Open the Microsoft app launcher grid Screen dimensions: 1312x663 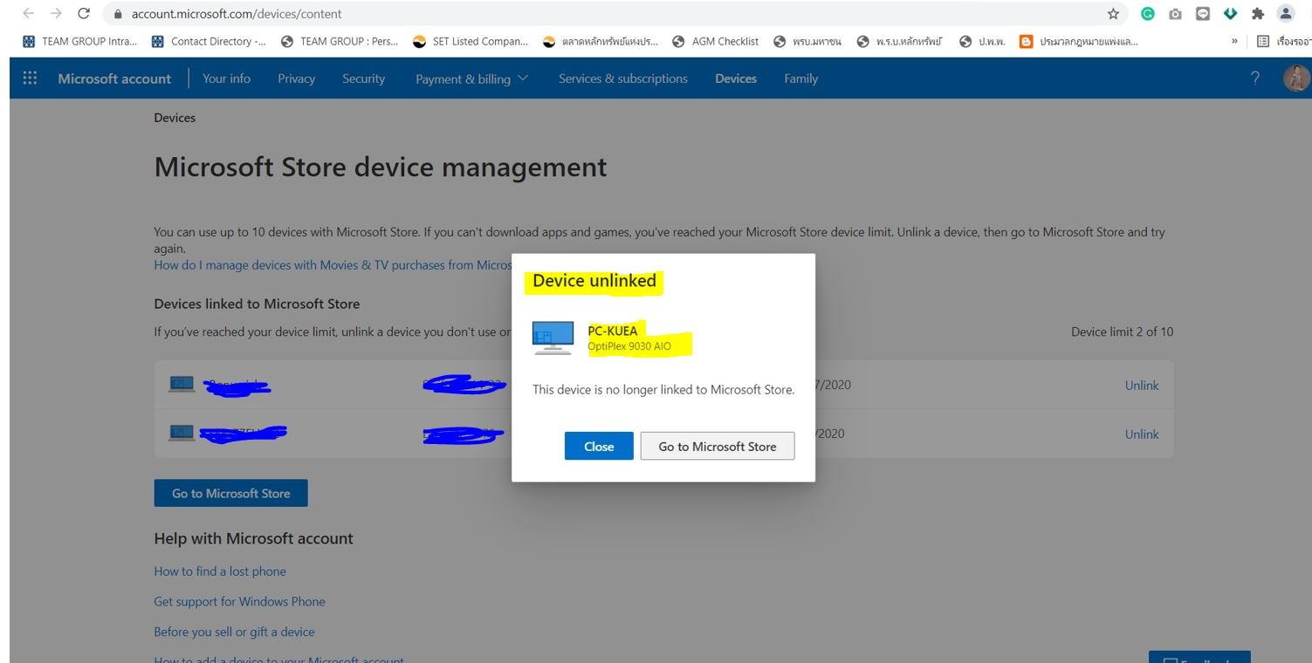tap(30, 78)
